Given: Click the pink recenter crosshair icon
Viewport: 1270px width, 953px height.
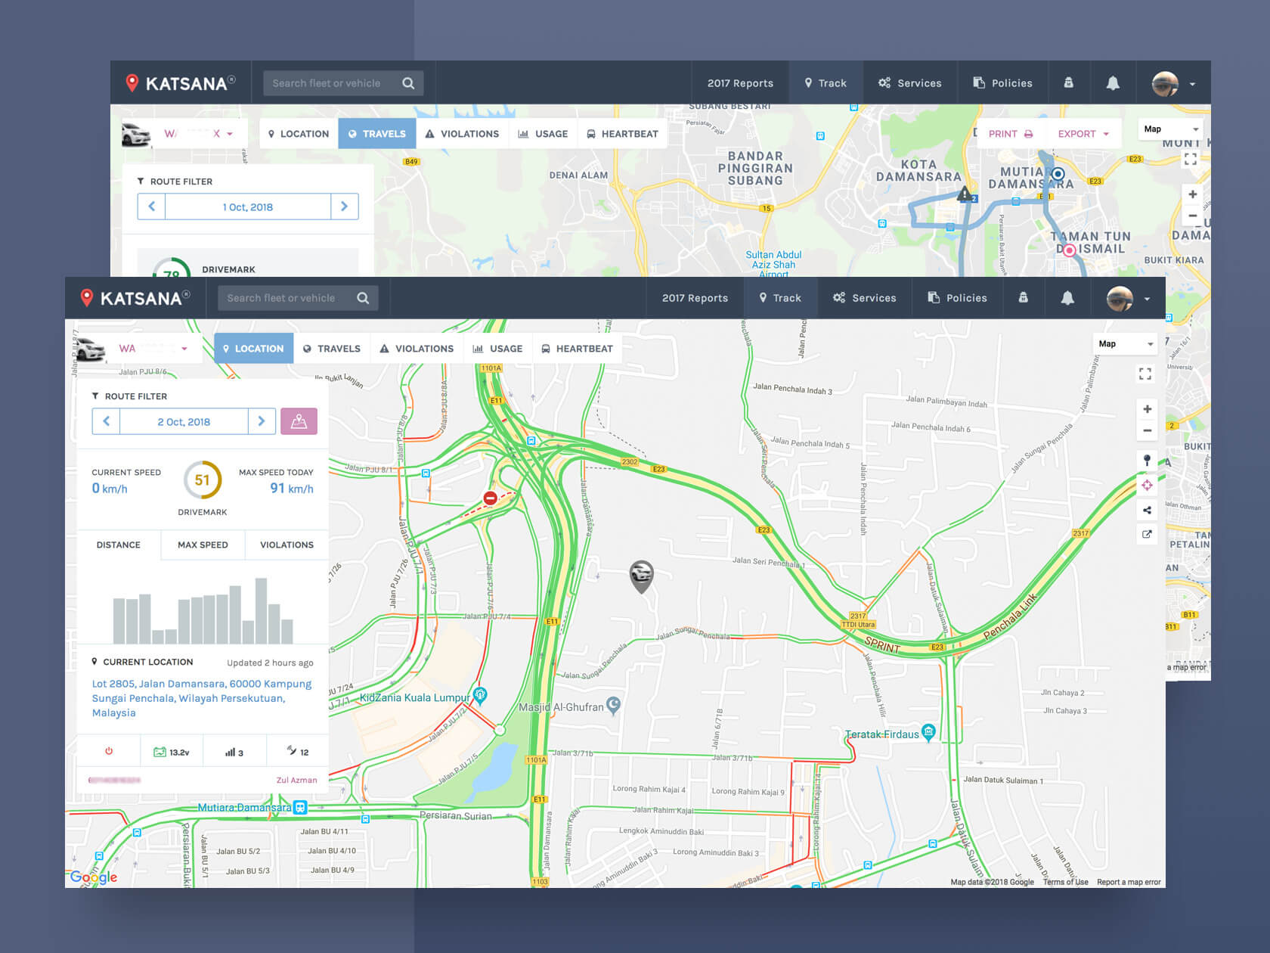Looking at the screenshot, I should 1147,485.
